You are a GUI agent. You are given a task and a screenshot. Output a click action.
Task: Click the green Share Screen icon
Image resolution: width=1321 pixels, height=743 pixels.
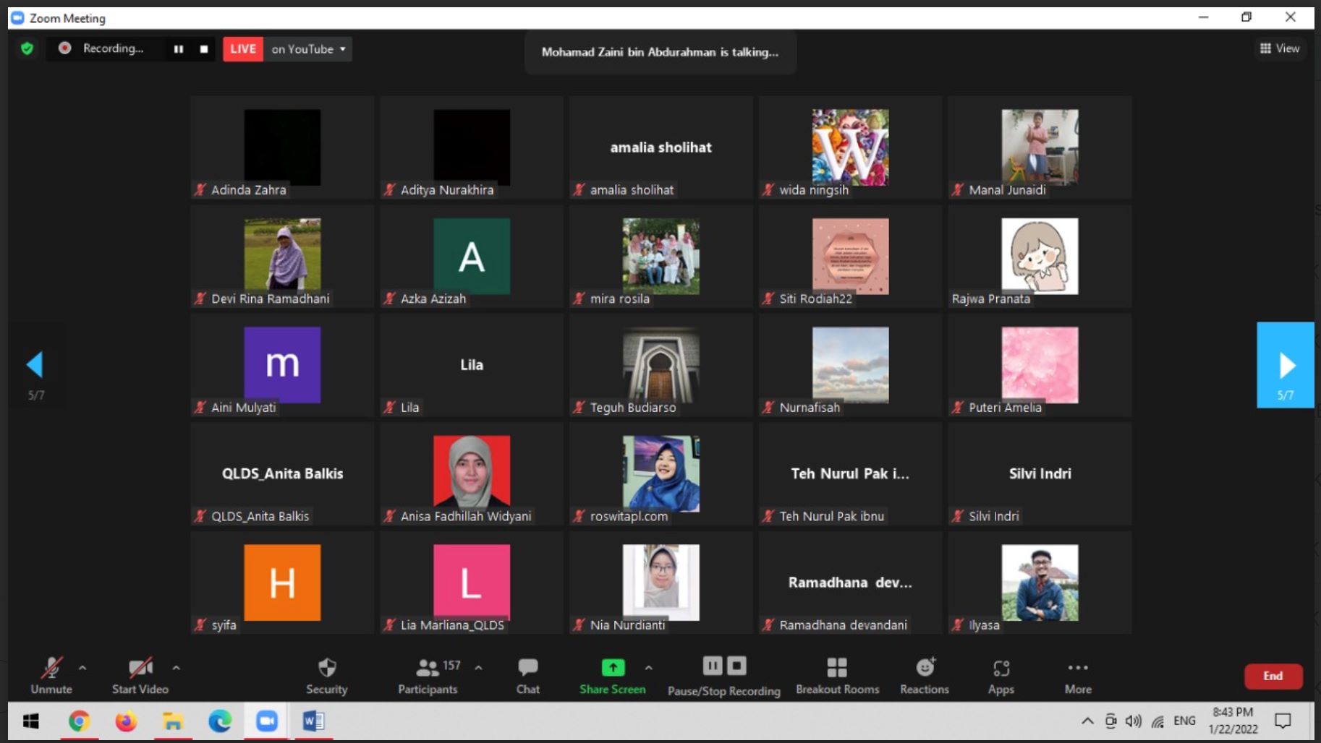[x=613, y=667]
